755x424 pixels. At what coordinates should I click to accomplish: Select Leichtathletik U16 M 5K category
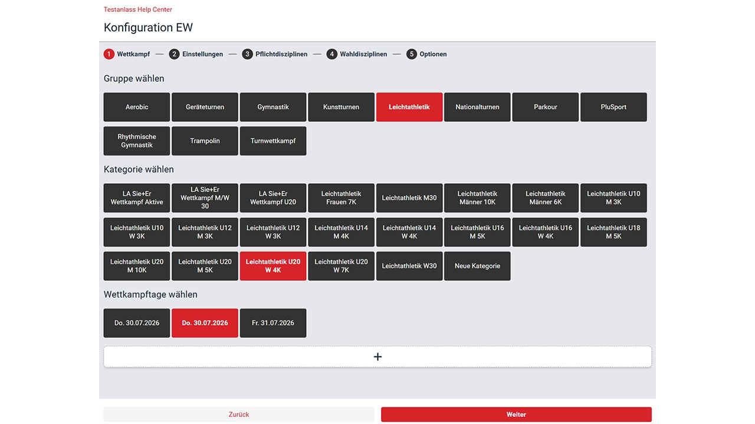click(477, 232)
